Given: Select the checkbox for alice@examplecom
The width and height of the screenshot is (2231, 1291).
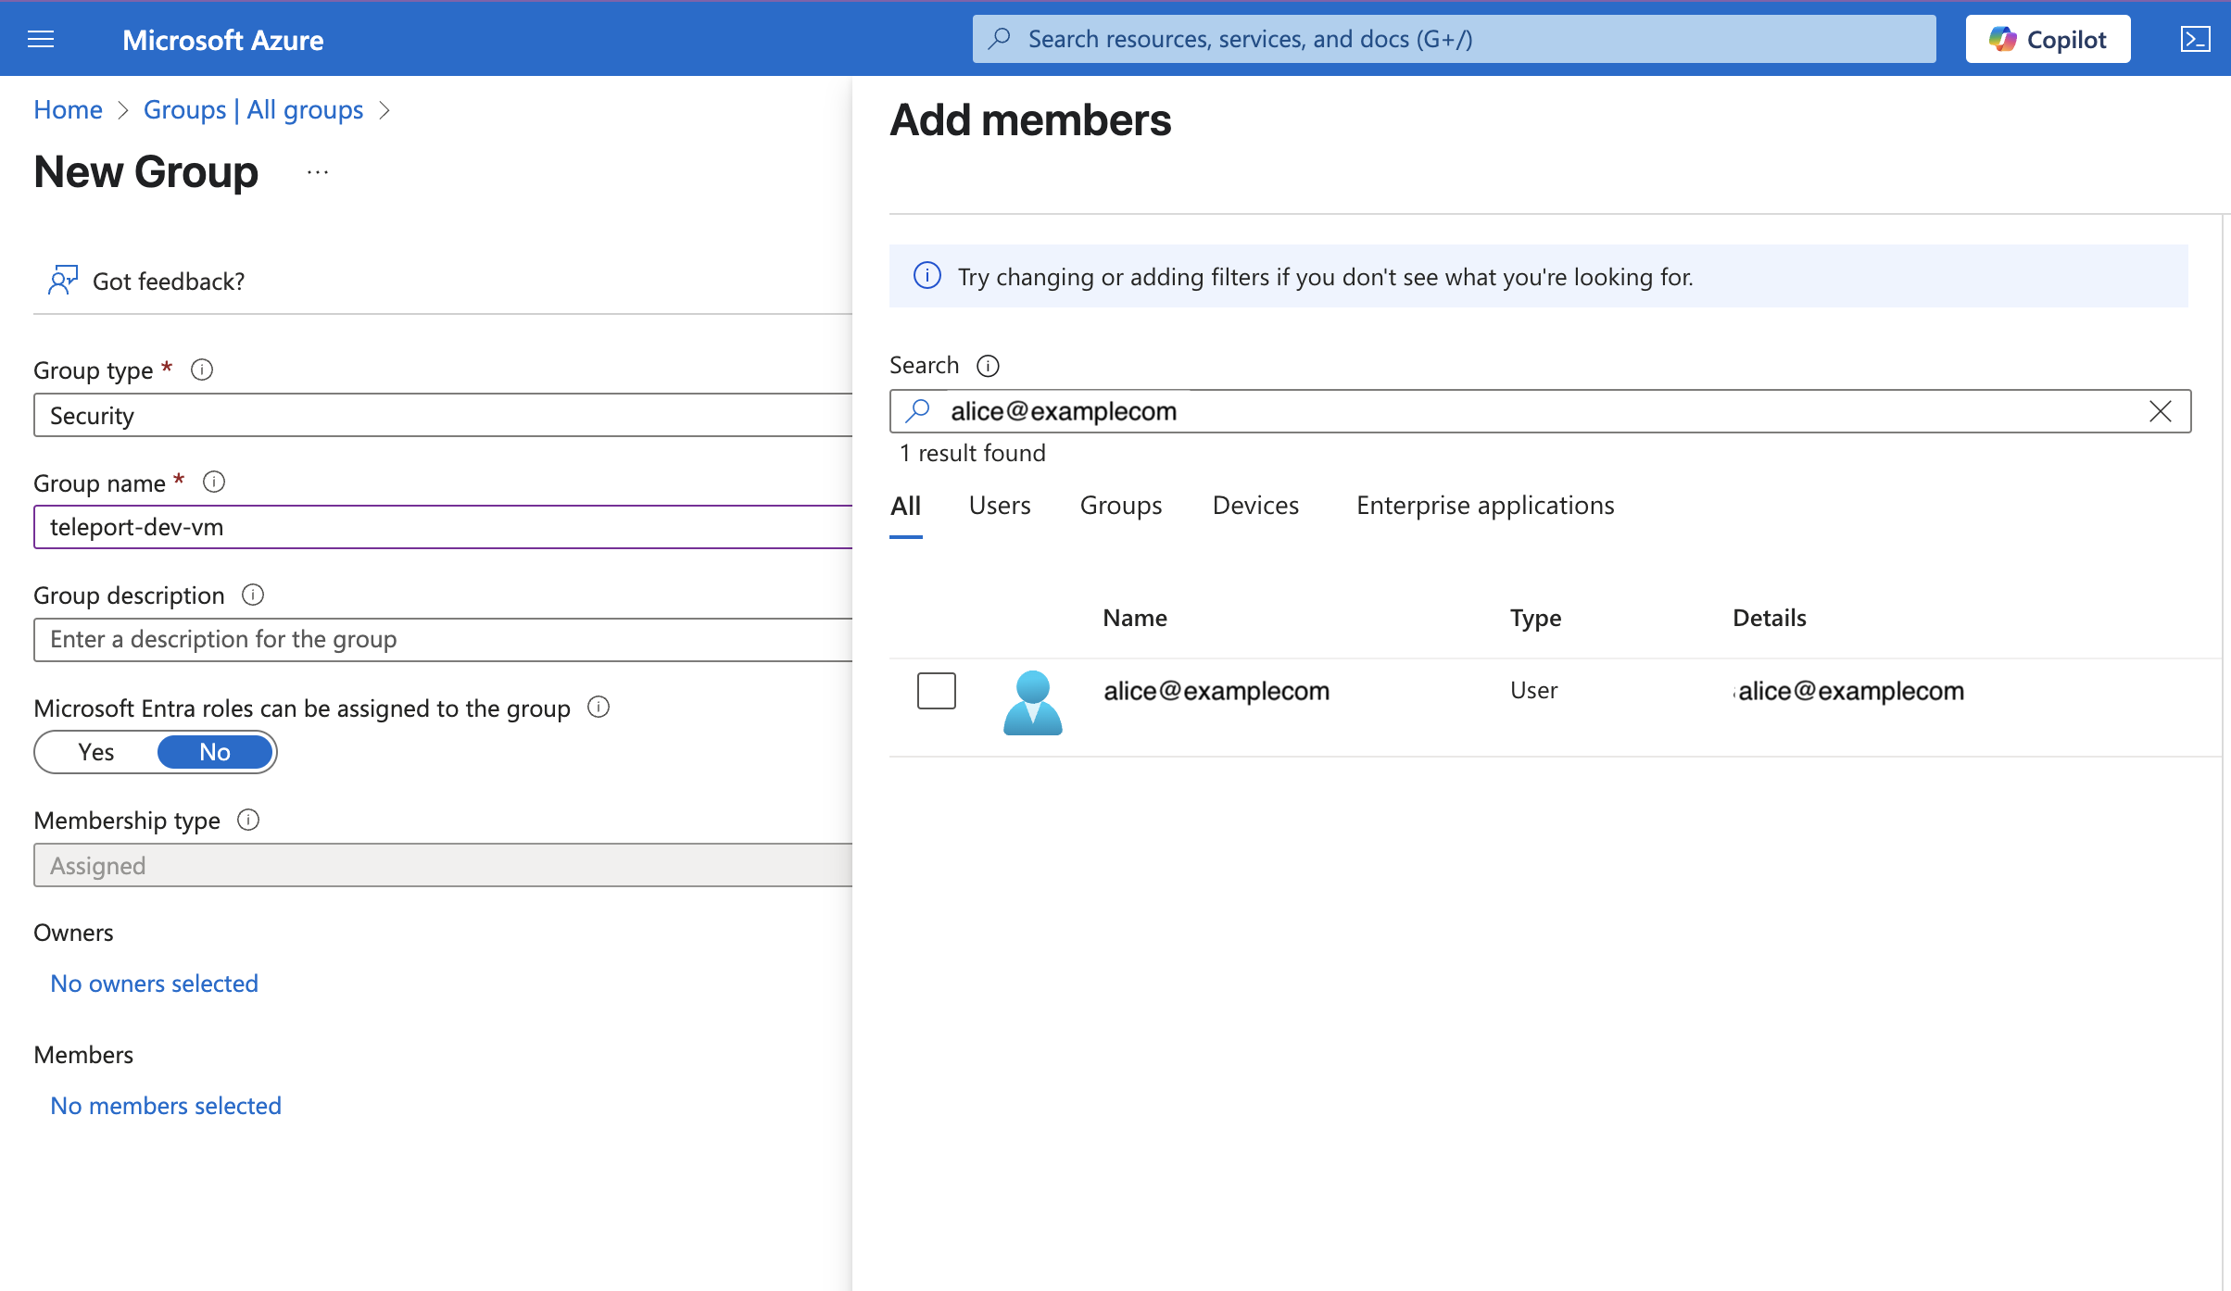Looking at the screenshot, I should pyautogui.click(x=937, y=690).
